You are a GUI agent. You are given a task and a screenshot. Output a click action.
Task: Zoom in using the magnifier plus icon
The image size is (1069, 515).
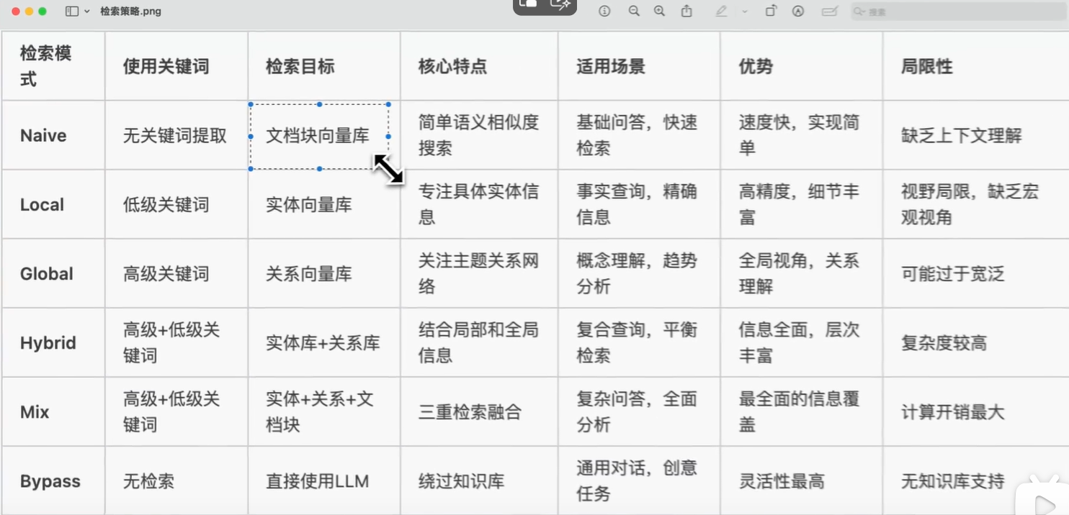coord(659,12)
